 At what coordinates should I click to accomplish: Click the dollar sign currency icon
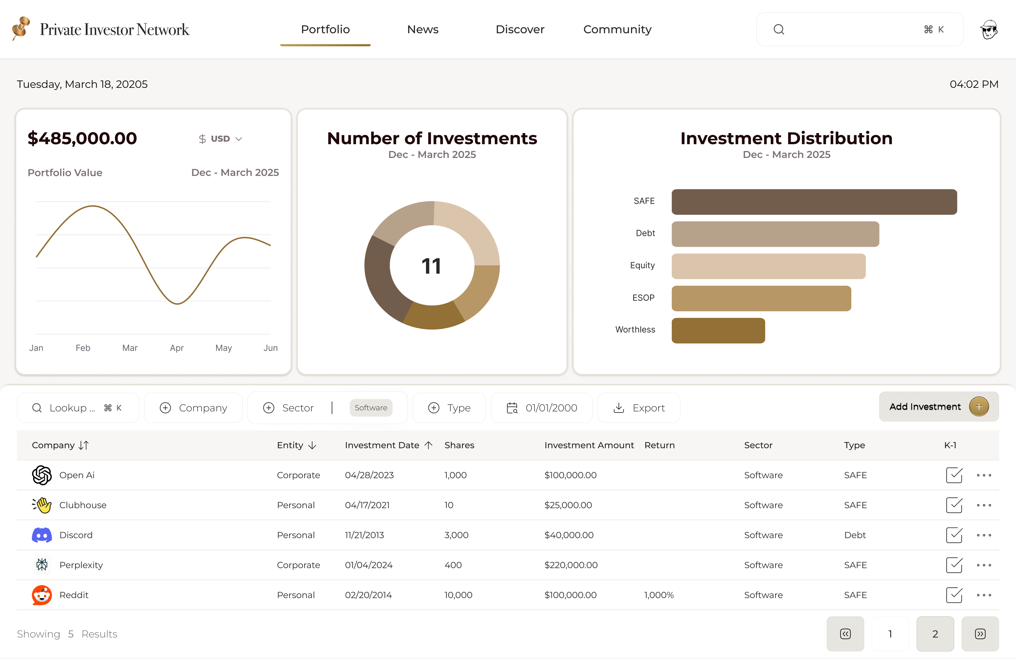[x=202, y=139]
